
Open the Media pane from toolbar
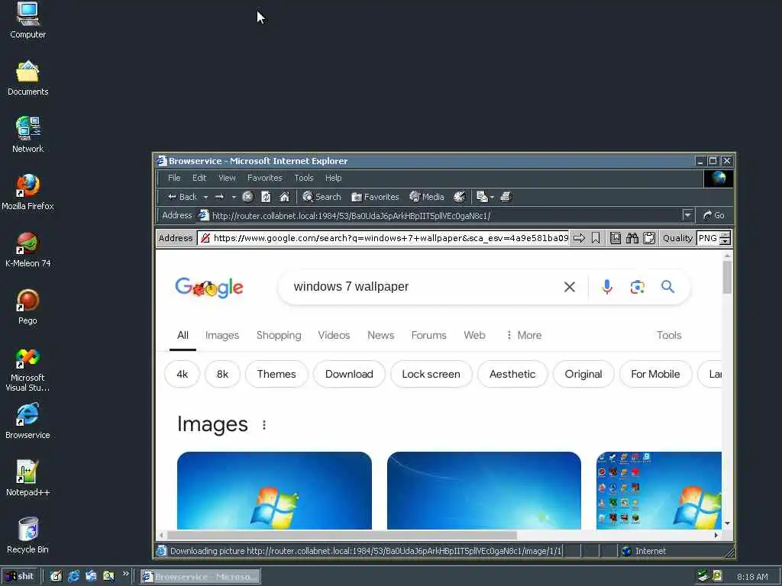click(426, 197)
